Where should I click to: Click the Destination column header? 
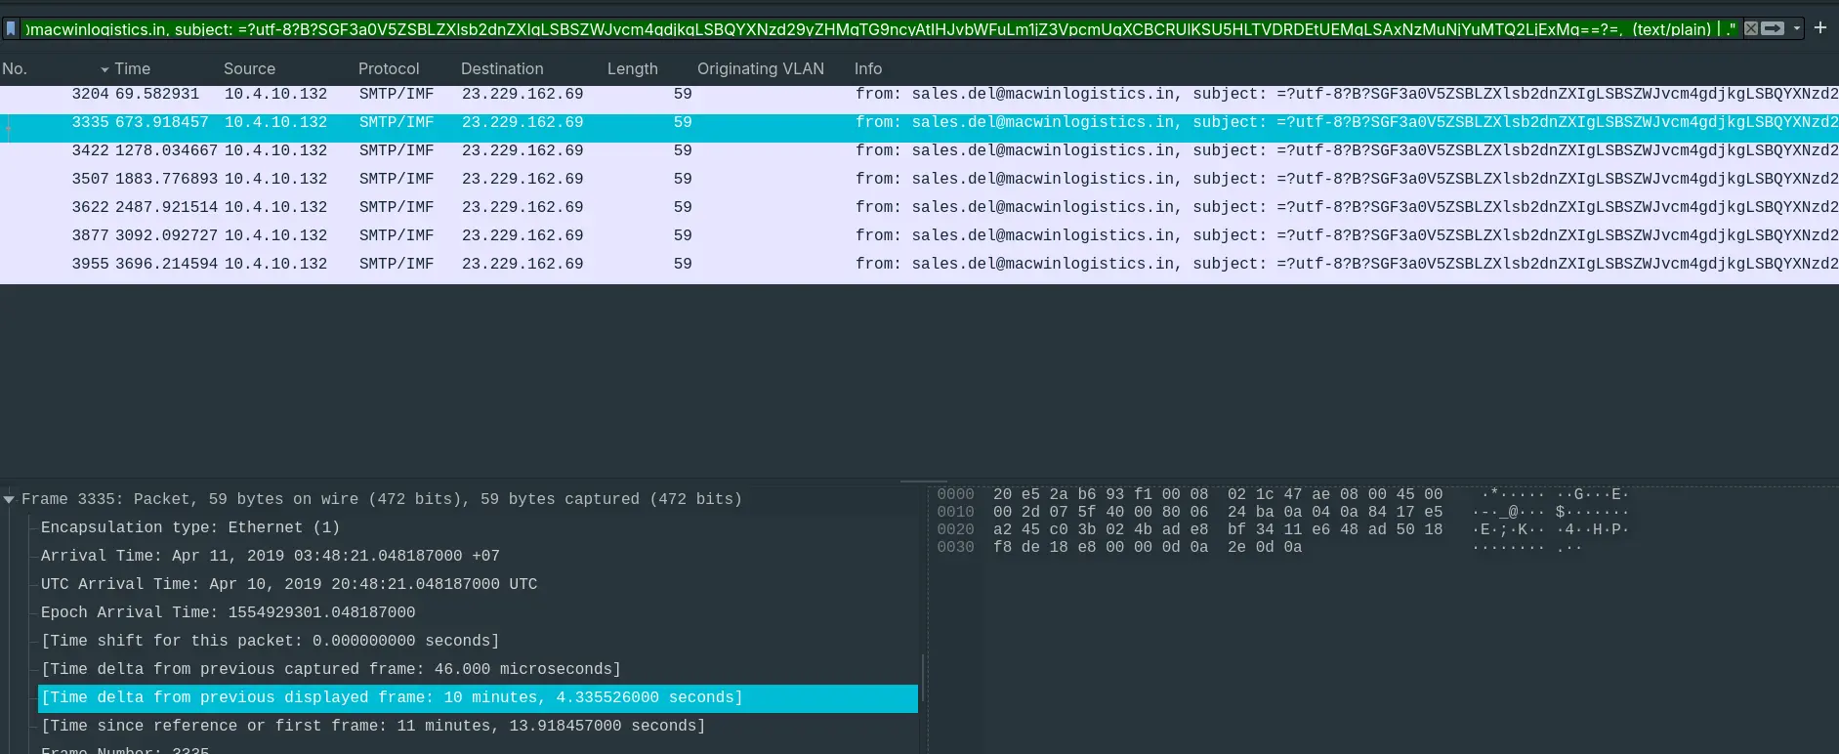point(502,68)
